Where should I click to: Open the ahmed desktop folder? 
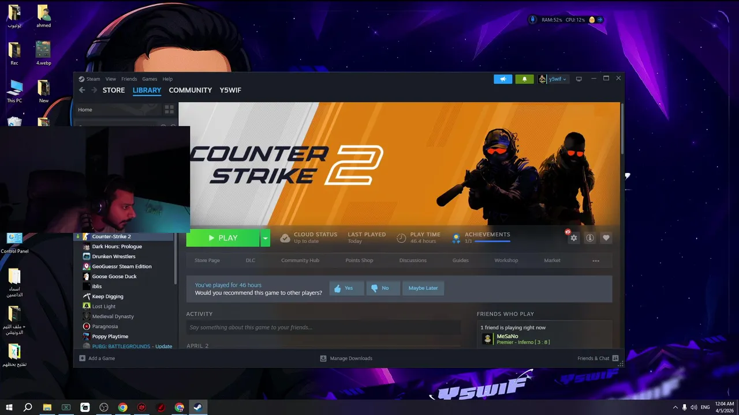click(43, 16)
